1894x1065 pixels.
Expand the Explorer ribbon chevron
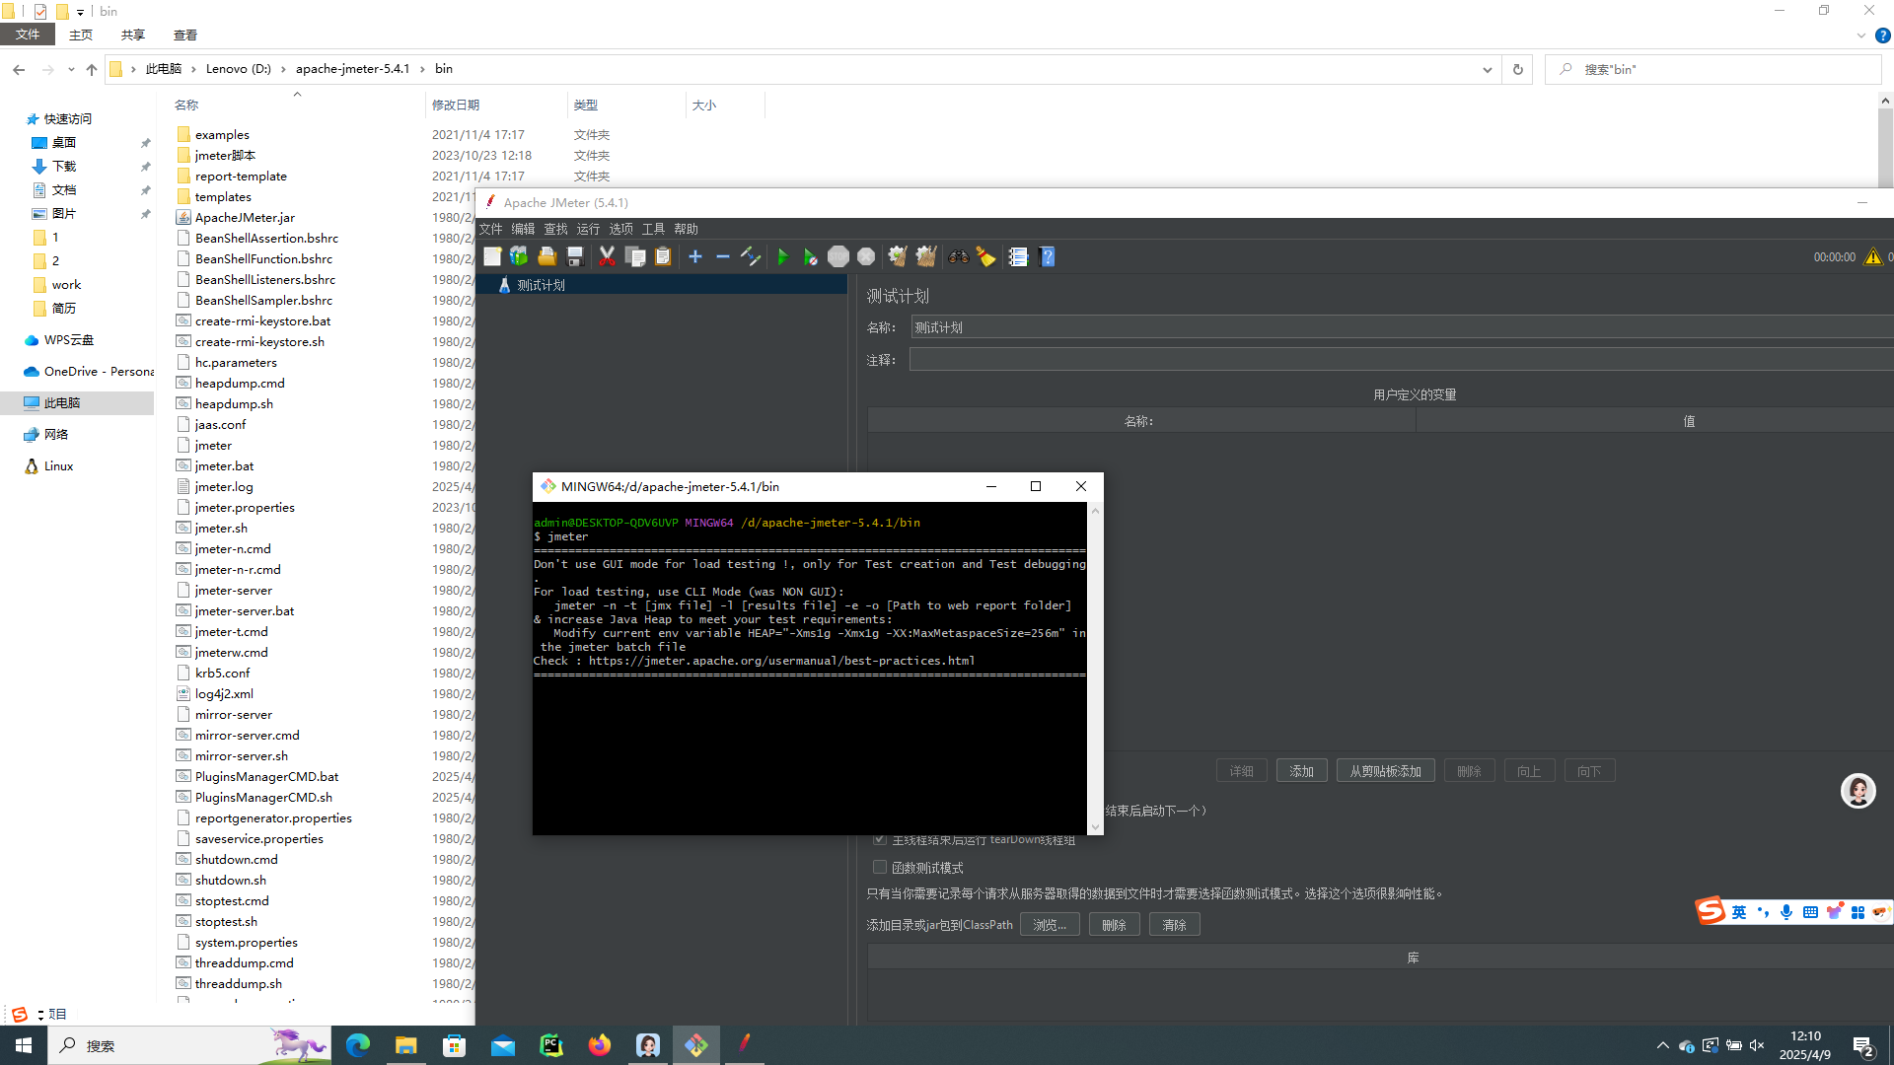1860,35
